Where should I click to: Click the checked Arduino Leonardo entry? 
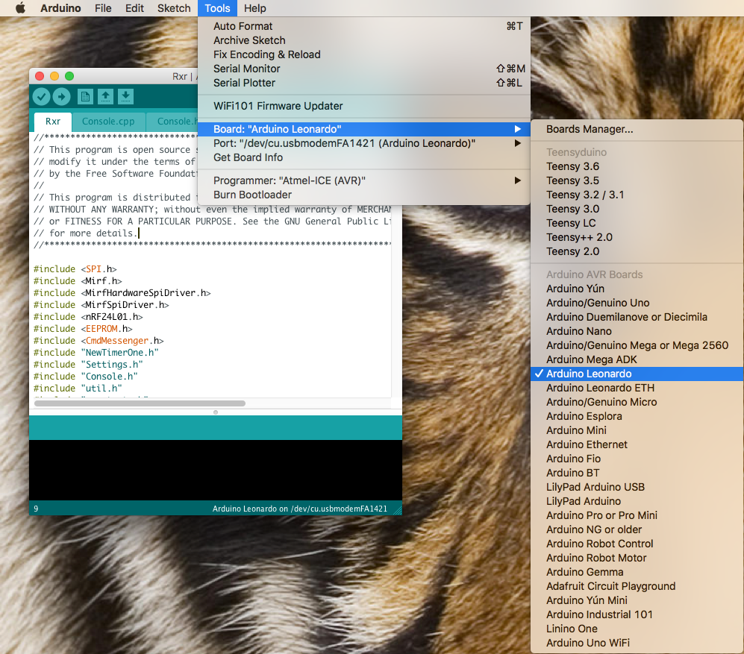[x=637, y=374]
